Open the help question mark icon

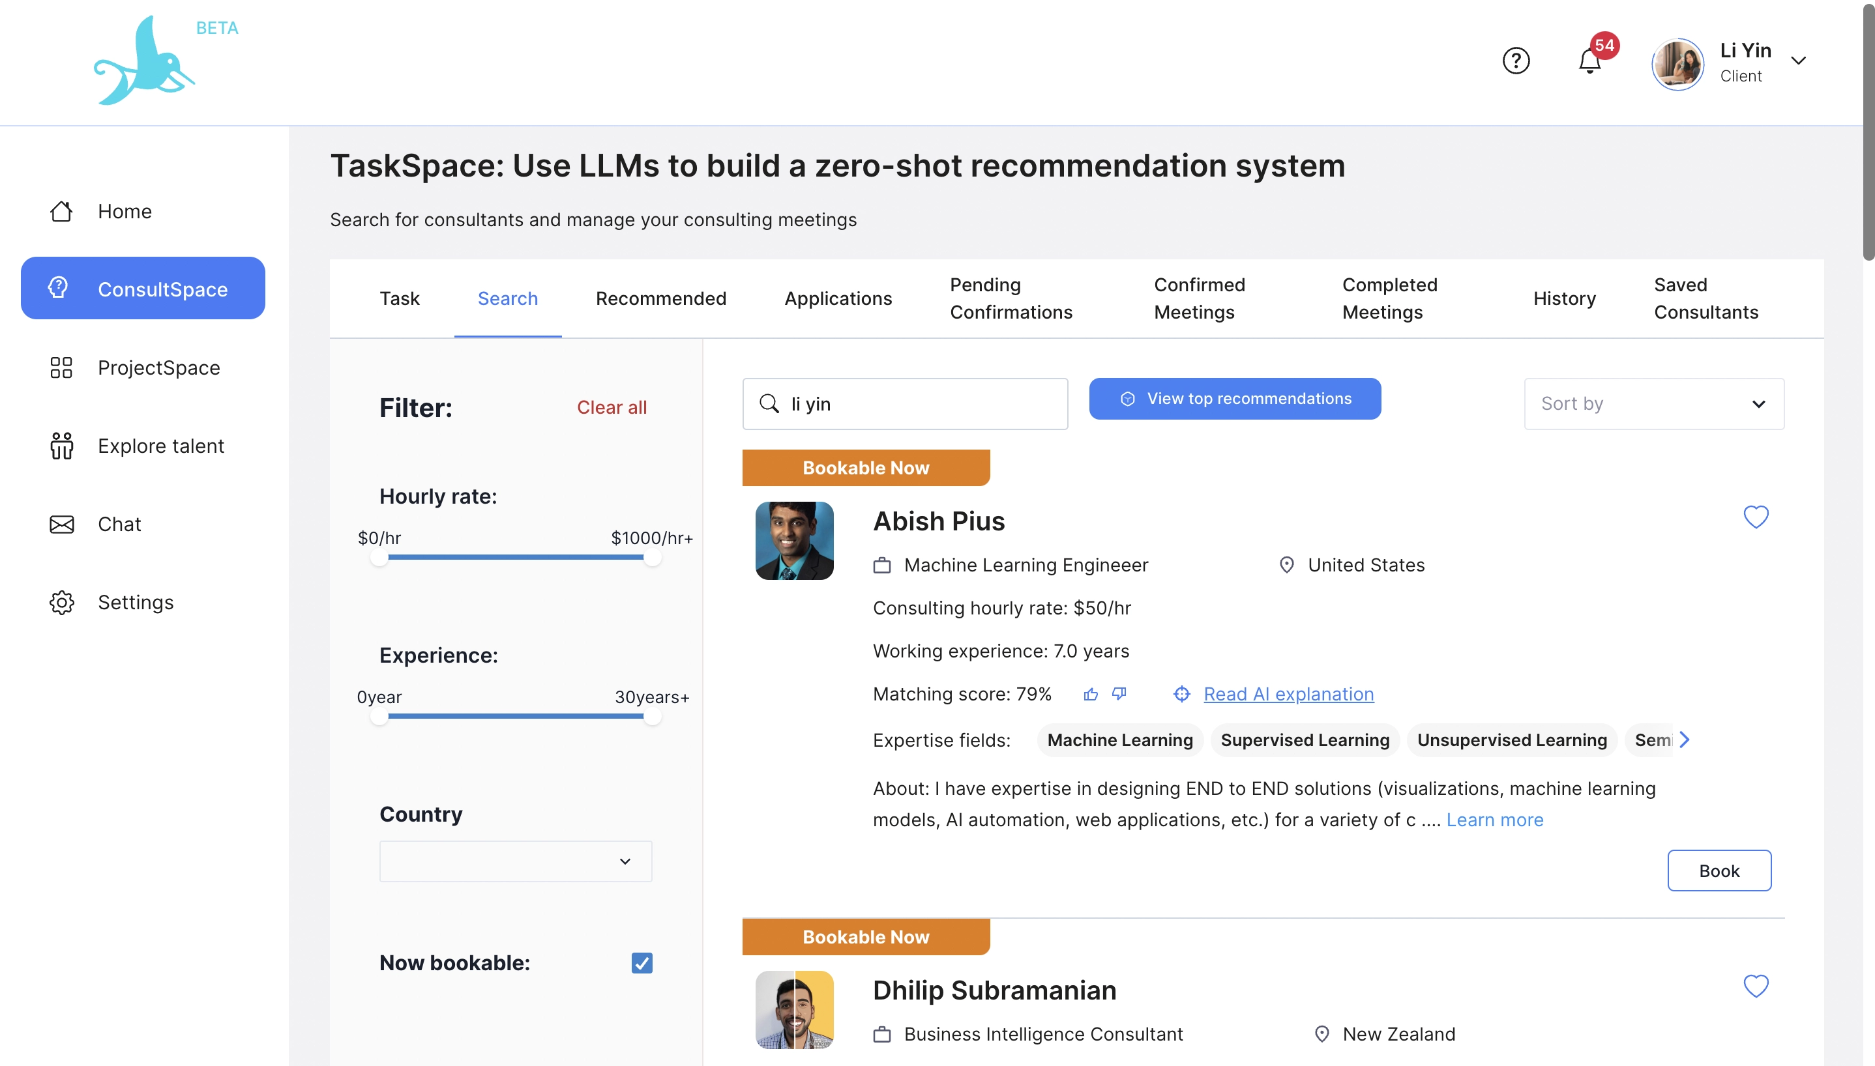click(1515, 60)
